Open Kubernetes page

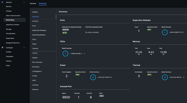point(10,38)
